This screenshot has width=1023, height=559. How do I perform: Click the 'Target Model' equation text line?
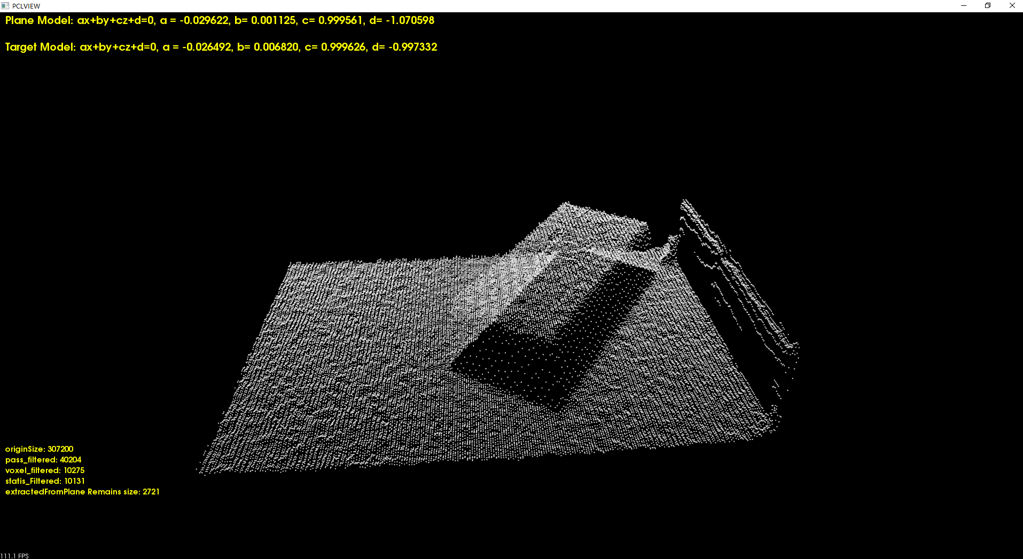tap(221, 47)
